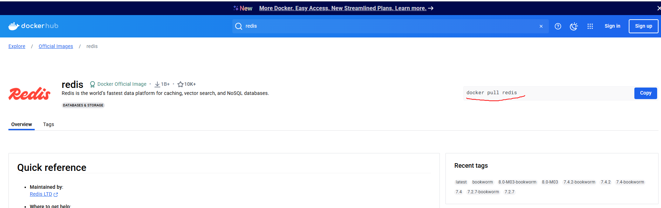
Task: Copy the docker pull redis command
Action: click(x=646, y=93)
